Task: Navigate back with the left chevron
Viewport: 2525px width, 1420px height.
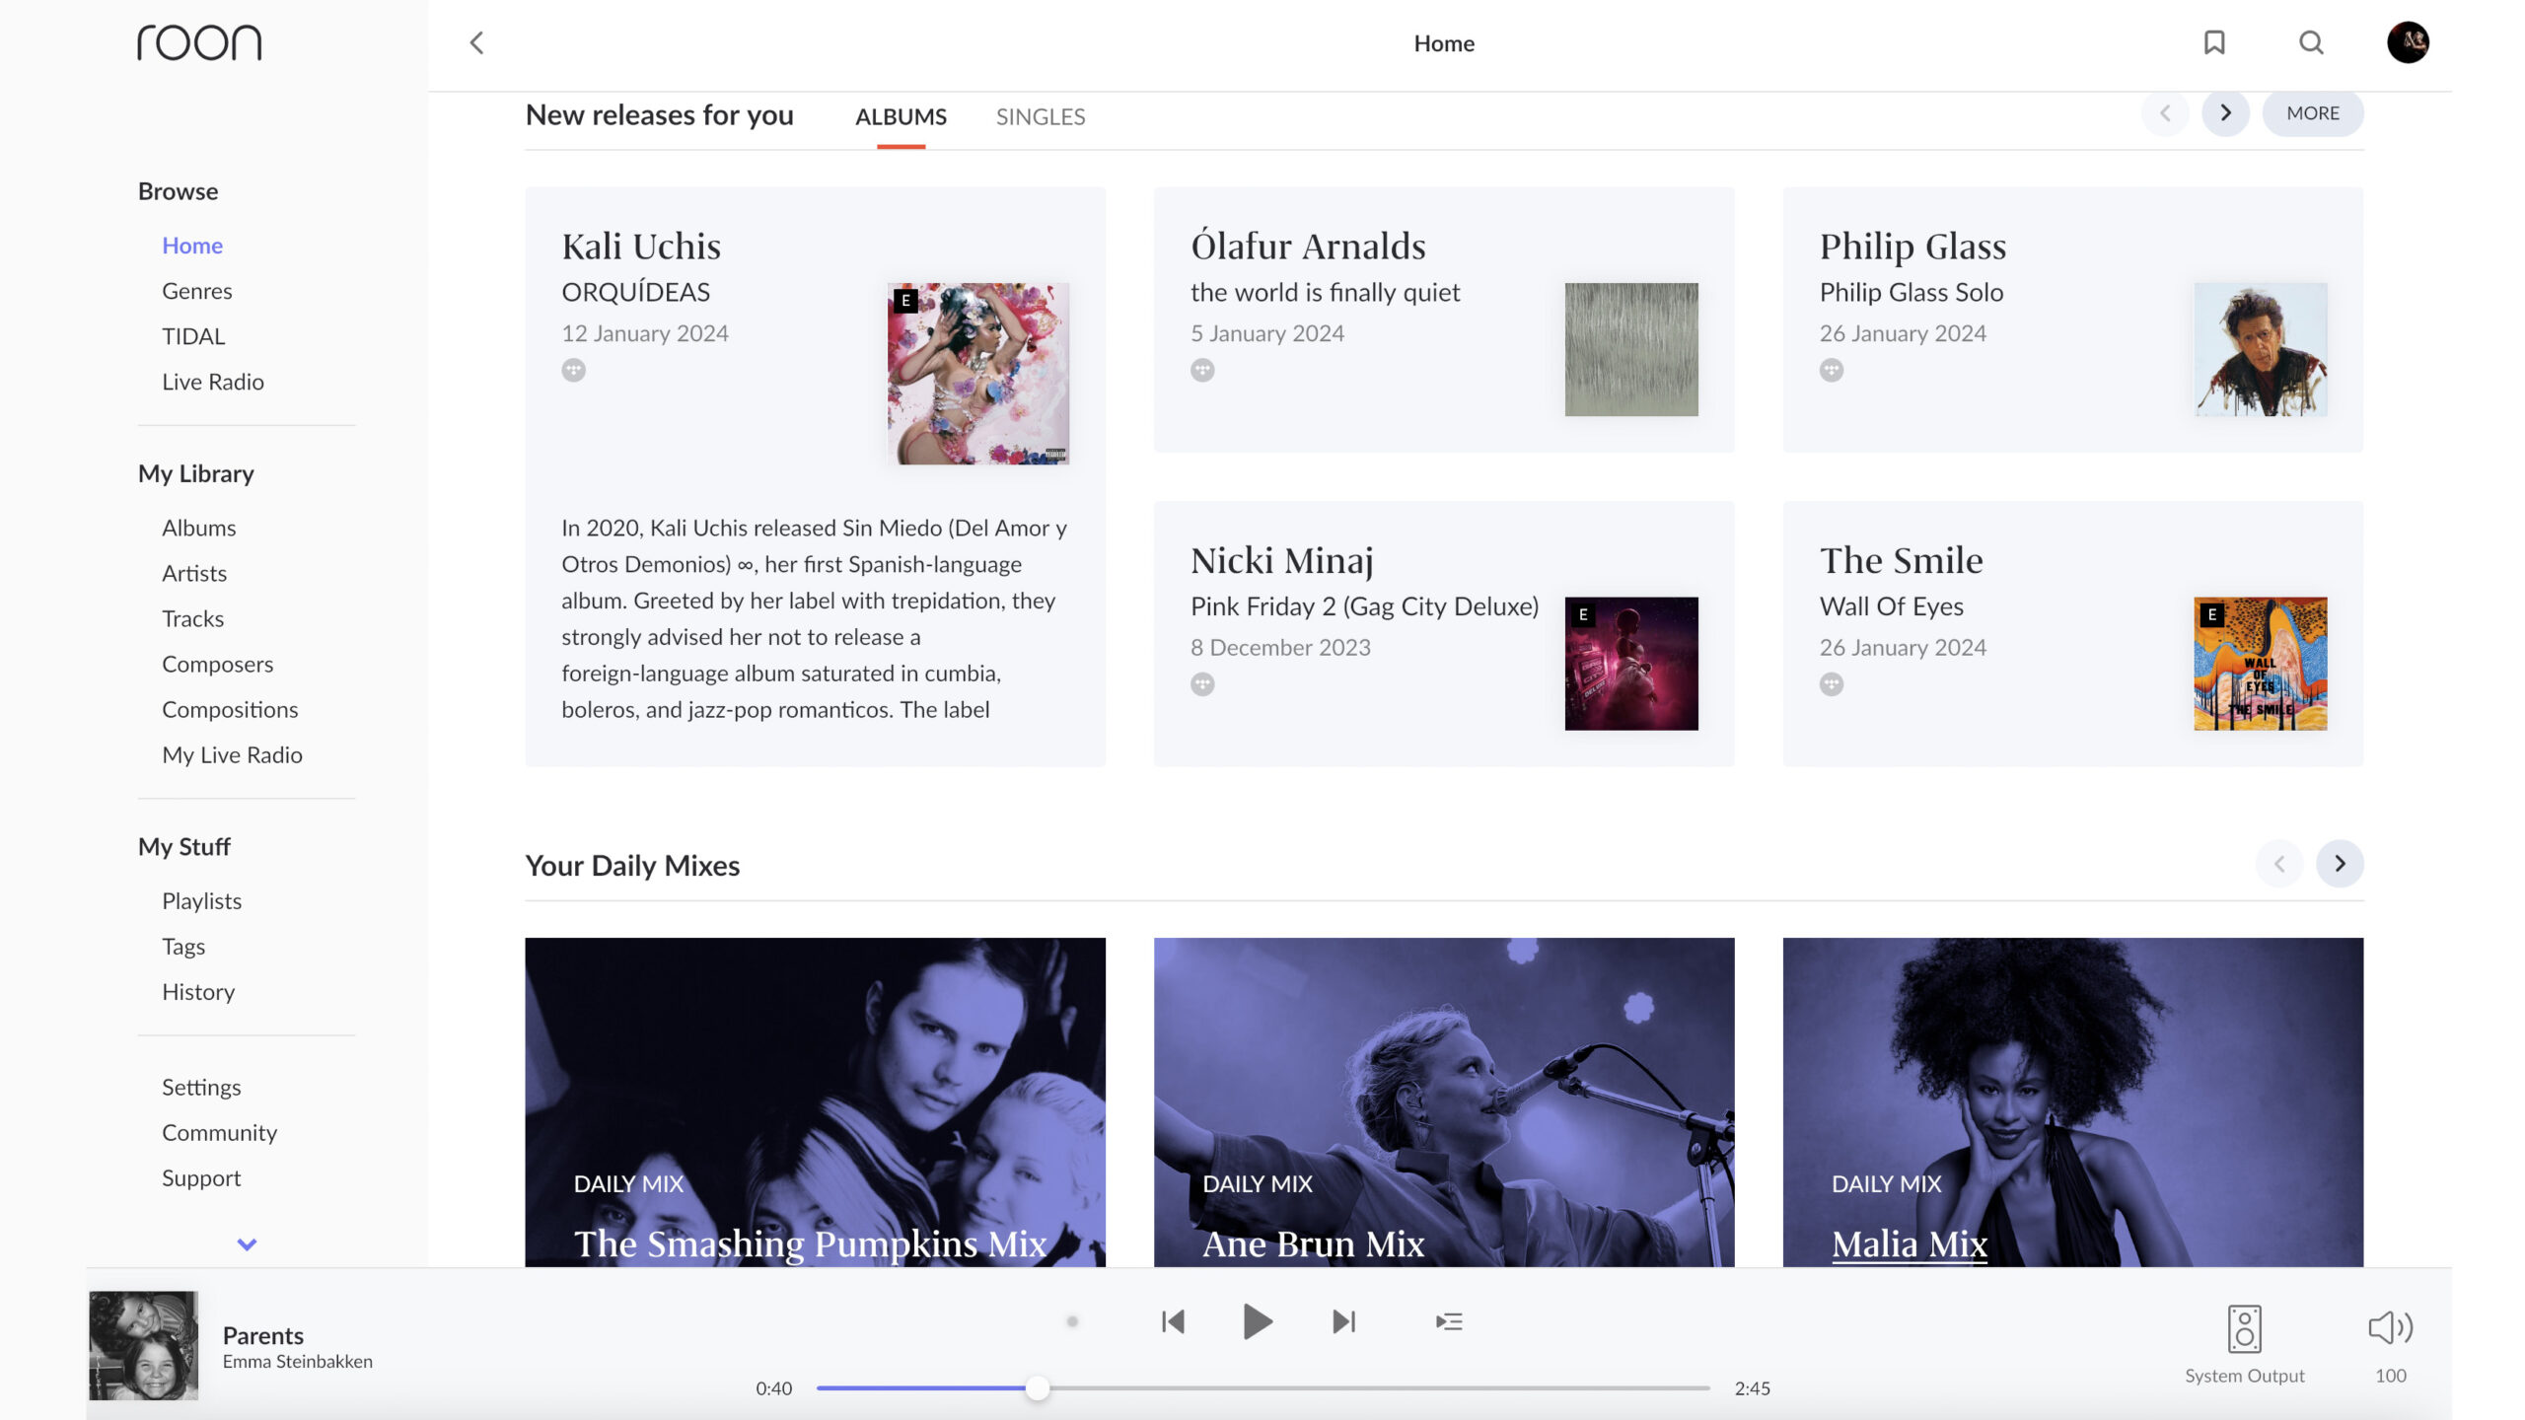Action: (476, 42)
